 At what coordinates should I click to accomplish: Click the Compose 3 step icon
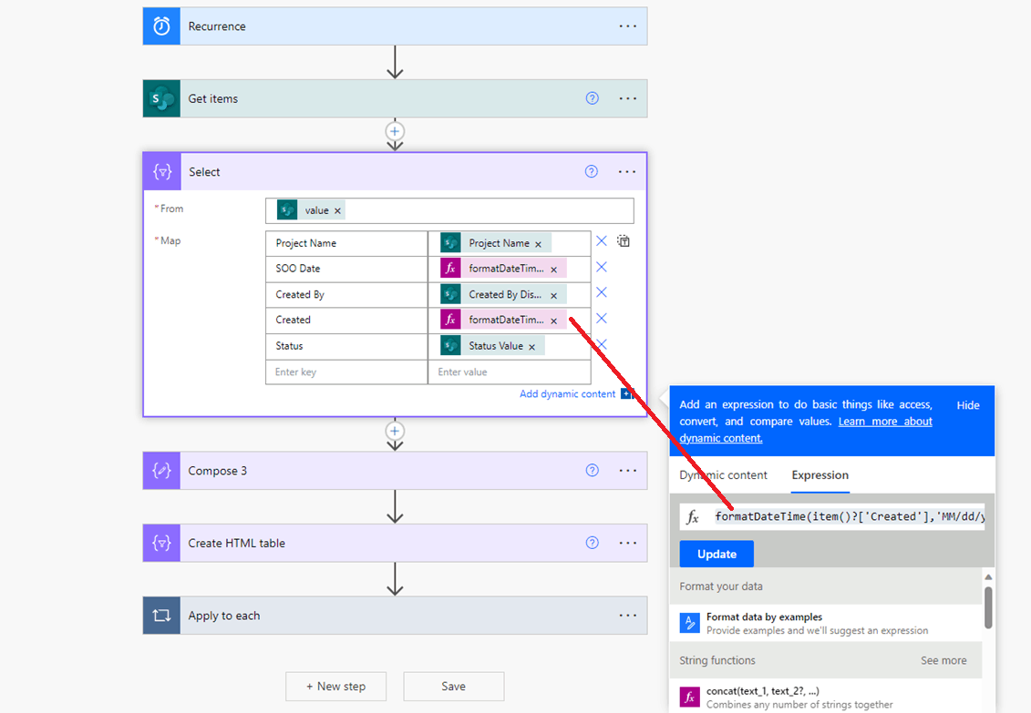[x=161, y=471]
